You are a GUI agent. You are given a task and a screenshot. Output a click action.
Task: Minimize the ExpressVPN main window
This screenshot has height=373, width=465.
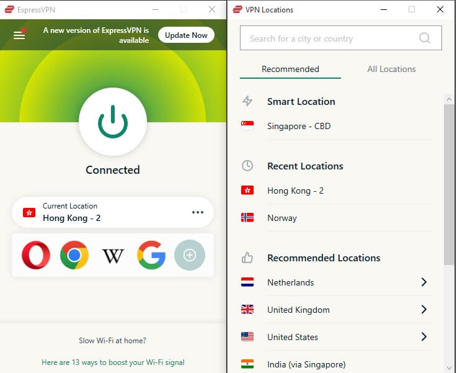tap(156, 9)
